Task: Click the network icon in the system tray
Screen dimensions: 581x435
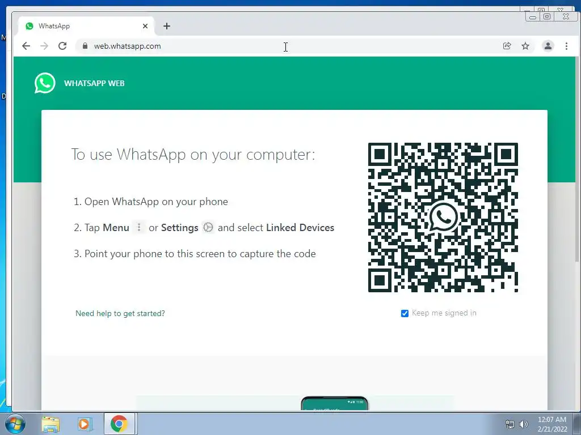Action: point(510,424)
